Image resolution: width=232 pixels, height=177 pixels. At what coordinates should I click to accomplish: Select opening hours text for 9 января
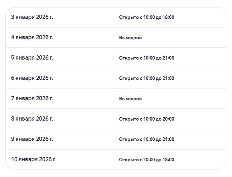point(146,139)
